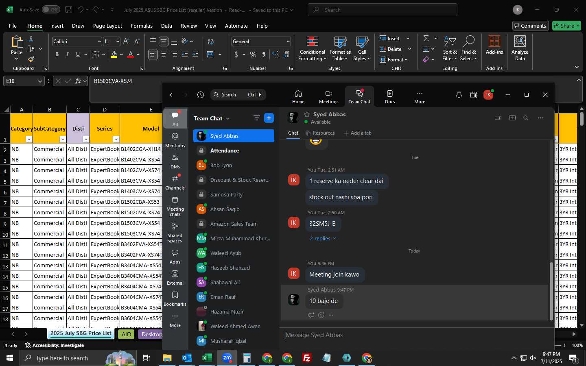Open Bob Lyon chat
The image size is (586, 366).
click(x=234, y=165)
